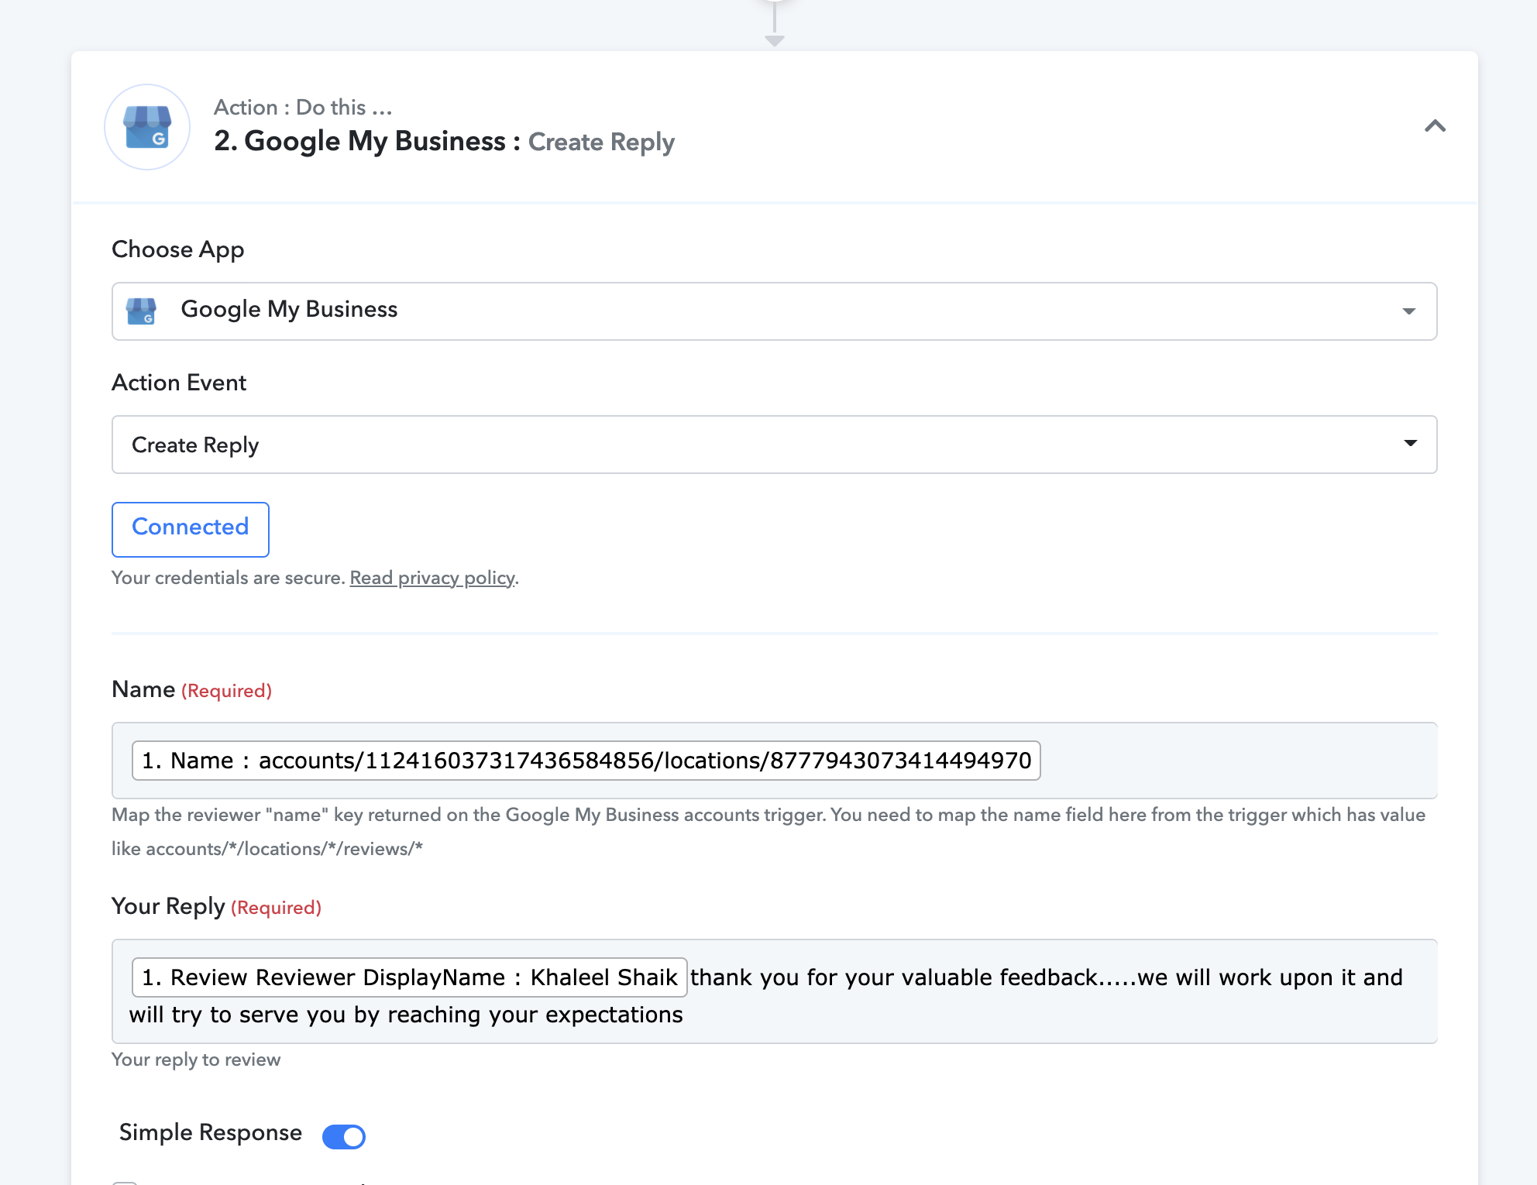Image resolution: width=1537 pixels, height=1185 pixels.
Task: Click the "Choose App" label
Action: pyautogui.click(x=178, y=249)
